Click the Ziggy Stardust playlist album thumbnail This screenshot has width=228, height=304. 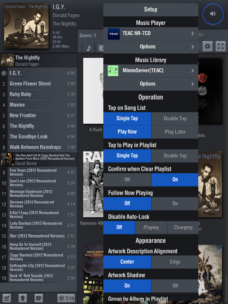tap(7, 160)
